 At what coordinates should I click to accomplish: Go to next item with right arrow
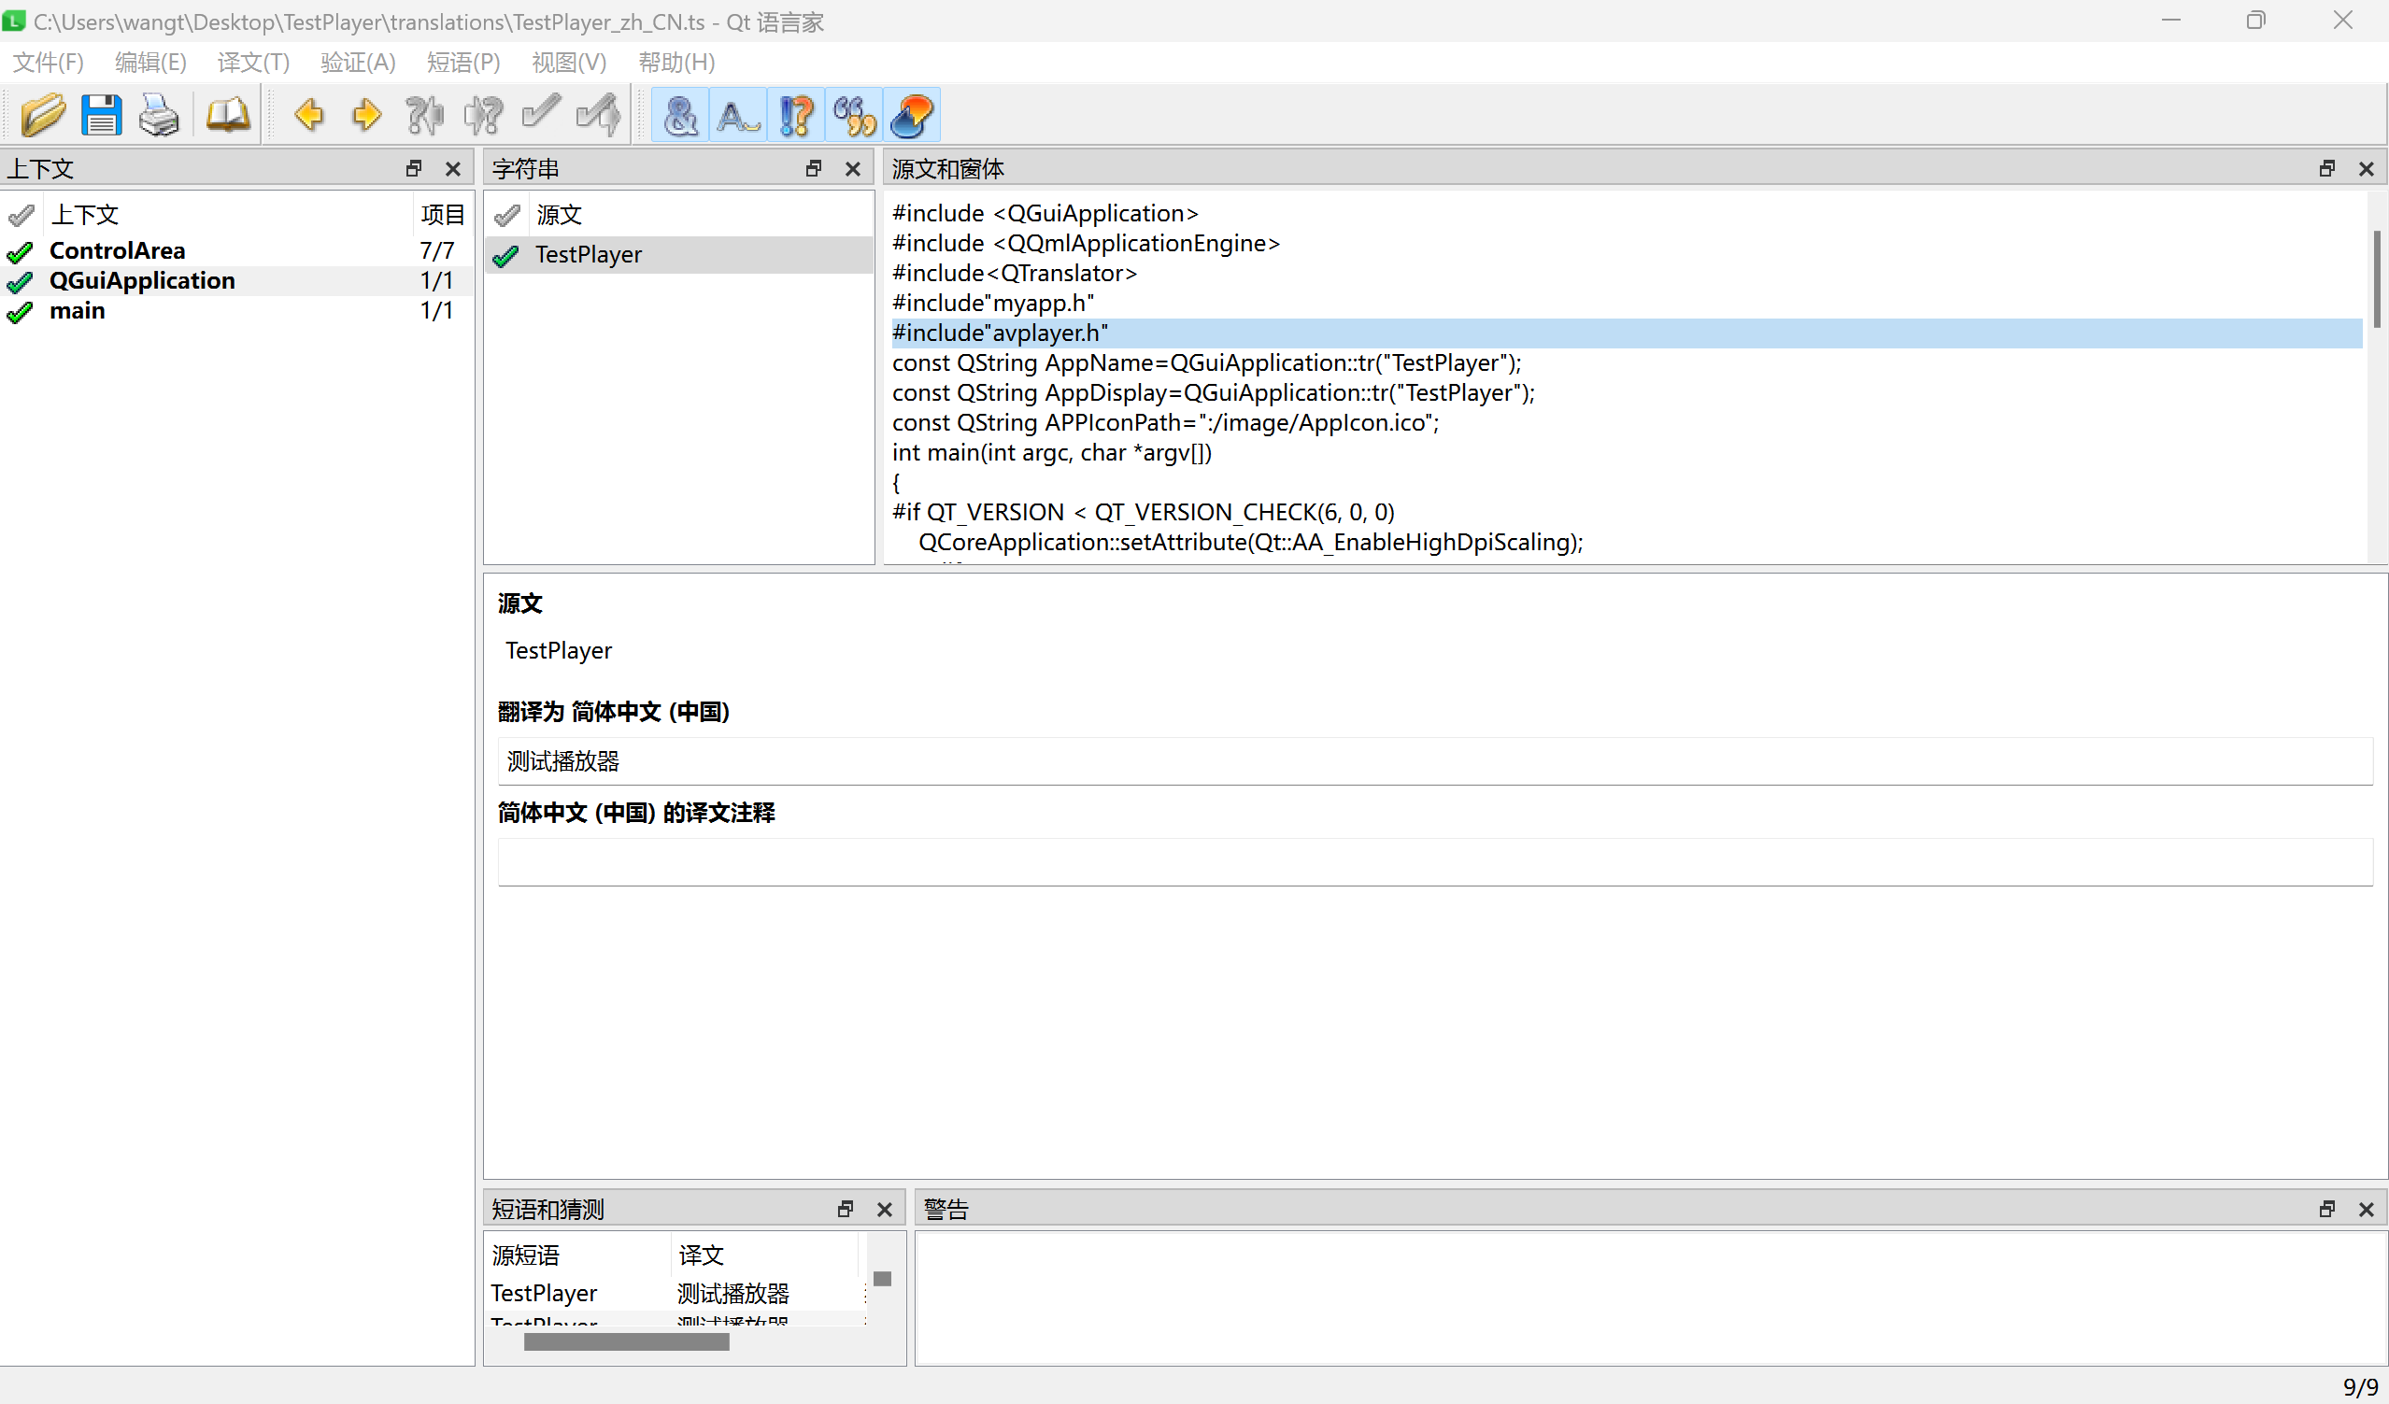[366, 116]
